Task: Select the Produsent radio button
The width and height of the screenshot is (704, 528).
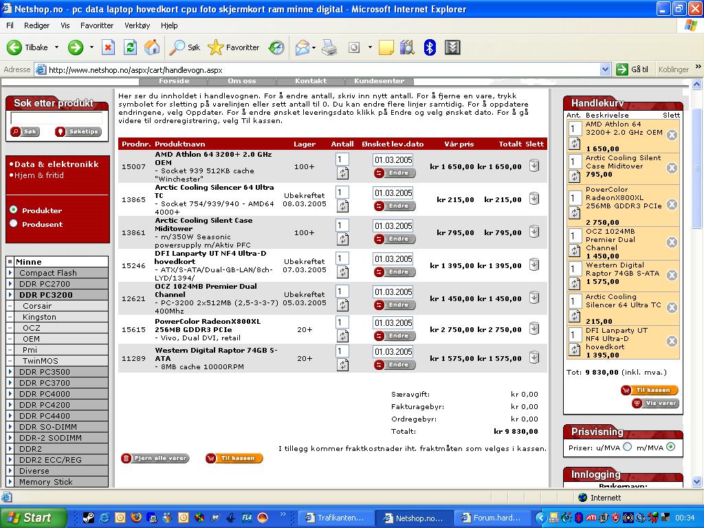Action: 14,223
